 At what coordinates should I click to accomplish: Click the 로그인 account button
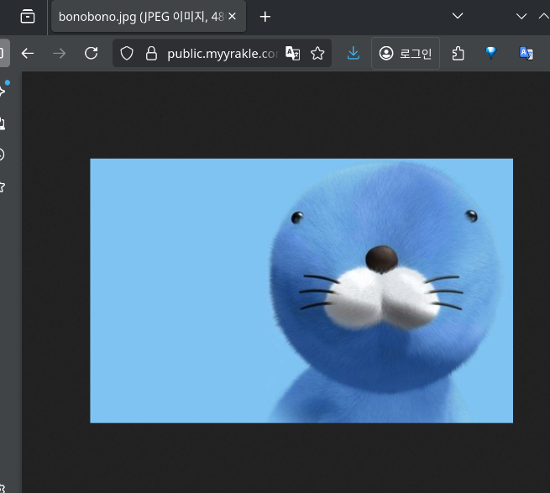coord(406,54)
